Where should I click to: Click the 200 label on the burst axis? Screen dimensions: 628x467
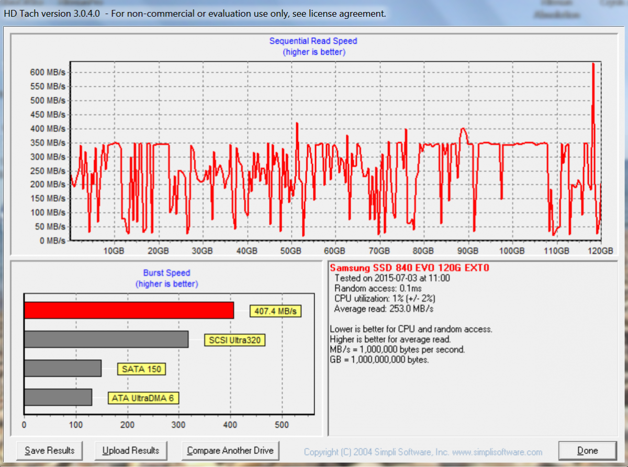tap(127, 424)
